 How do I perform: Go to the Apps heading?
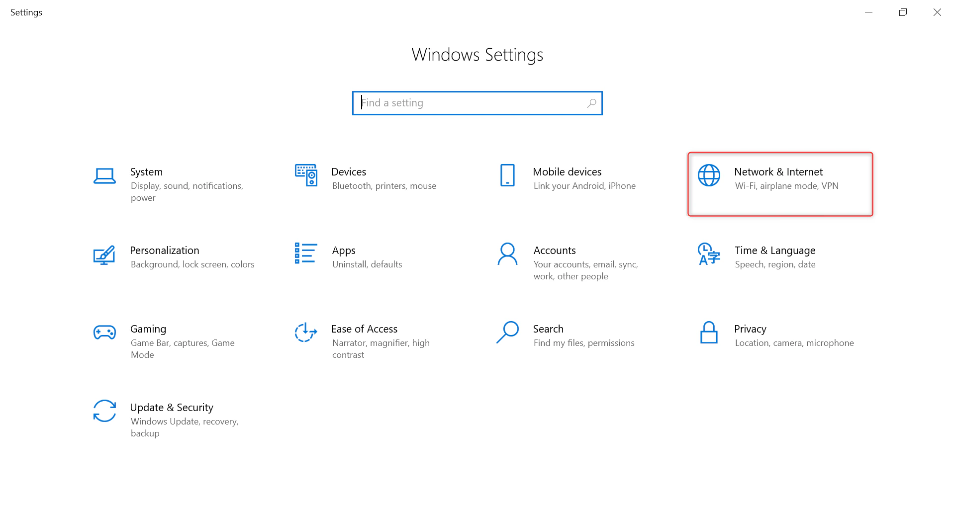pos(344,251)
